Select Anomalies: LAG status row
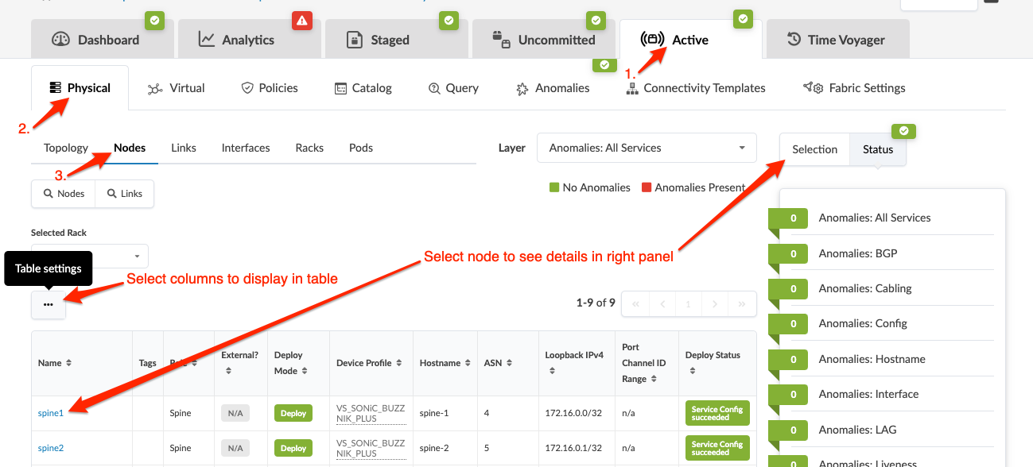The width and height of the screenshot is (1033, 467). pos(881,430)
